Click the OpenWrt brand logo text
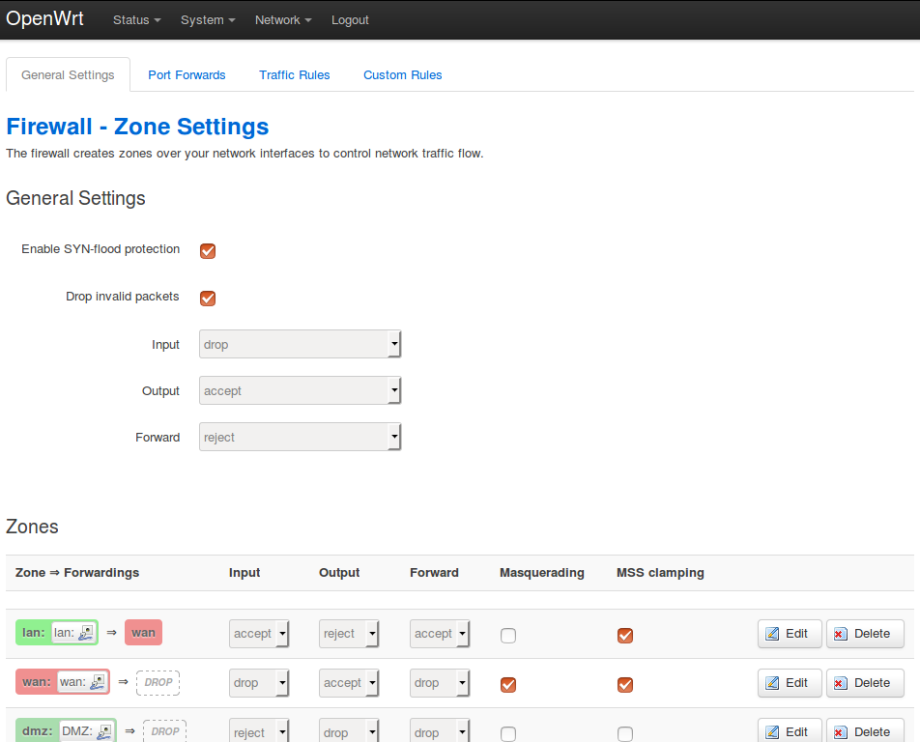 [x=44, y=19]
